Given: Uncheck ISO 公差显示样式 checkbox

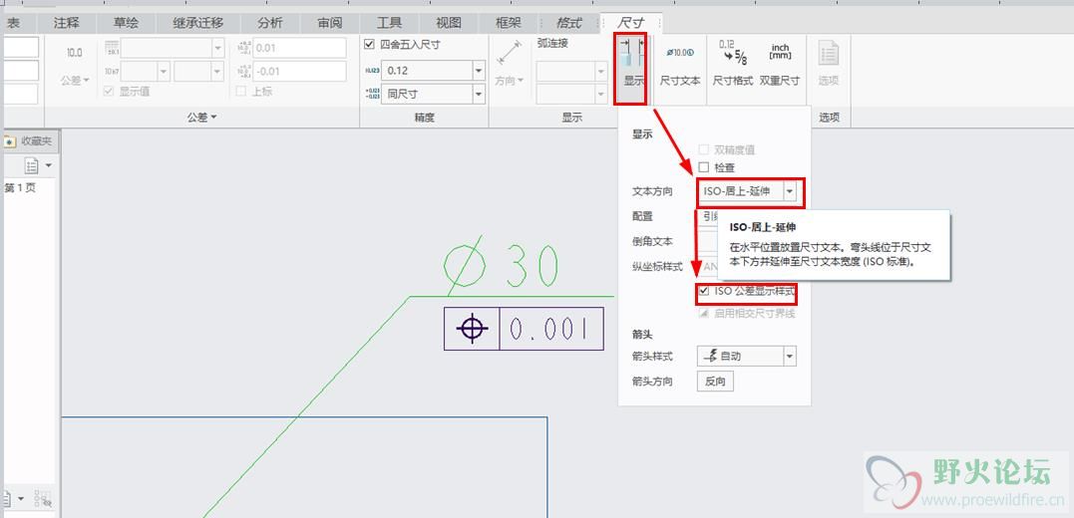Looking at the screenshot, I should pyautogui.click(x=703, y=291).
